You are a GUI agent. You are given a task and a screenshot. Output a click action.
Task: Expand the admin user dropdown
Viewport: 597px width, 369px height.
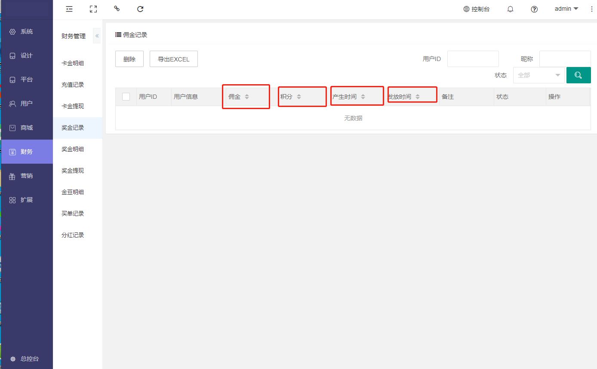566,9
